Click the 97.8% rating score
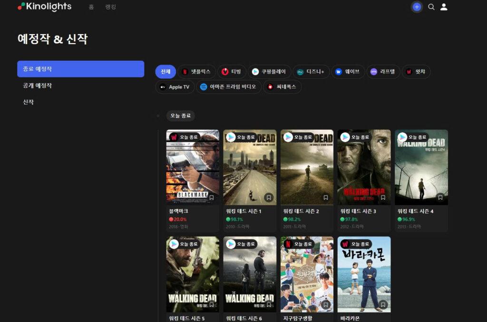Screen dimensions: 487x322 (x=349, y=219)
